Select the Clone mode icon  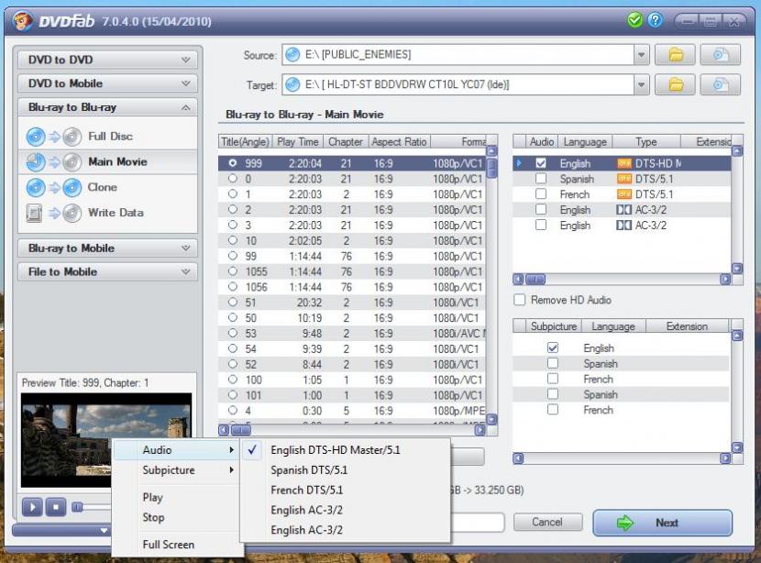53,187
